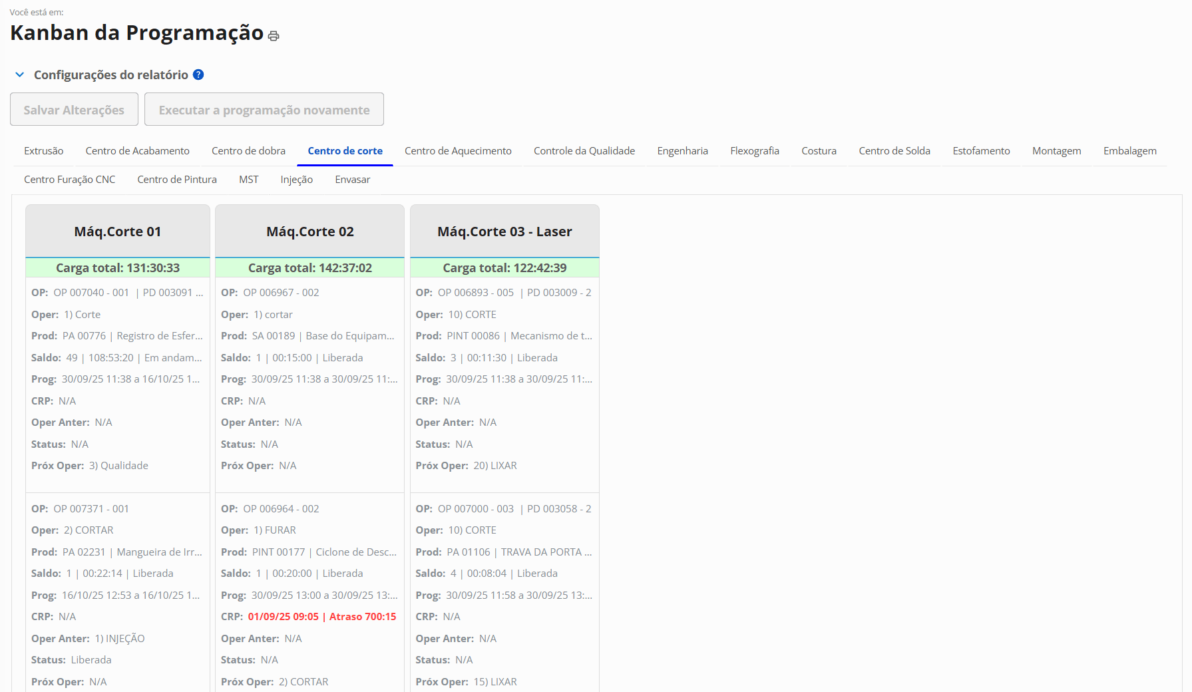Go to the Centro de Aquecimento tab
The width and height of the screenshot is (1192, 692).
tap(458, 151)
